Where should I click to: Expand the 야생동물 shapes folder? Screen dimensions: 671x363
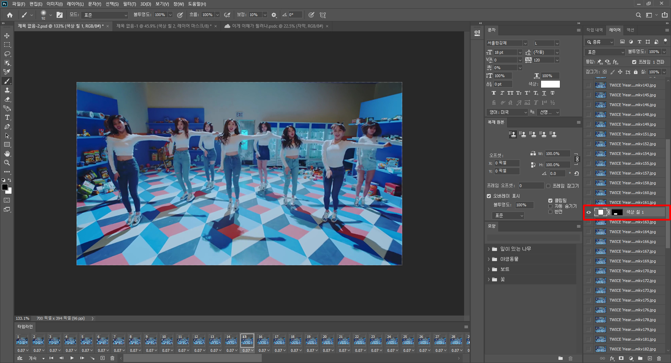(489, 259)
